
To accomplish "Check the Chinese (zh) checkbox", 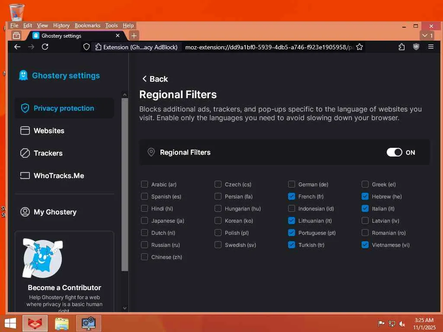I will click(x=144, y=257).
